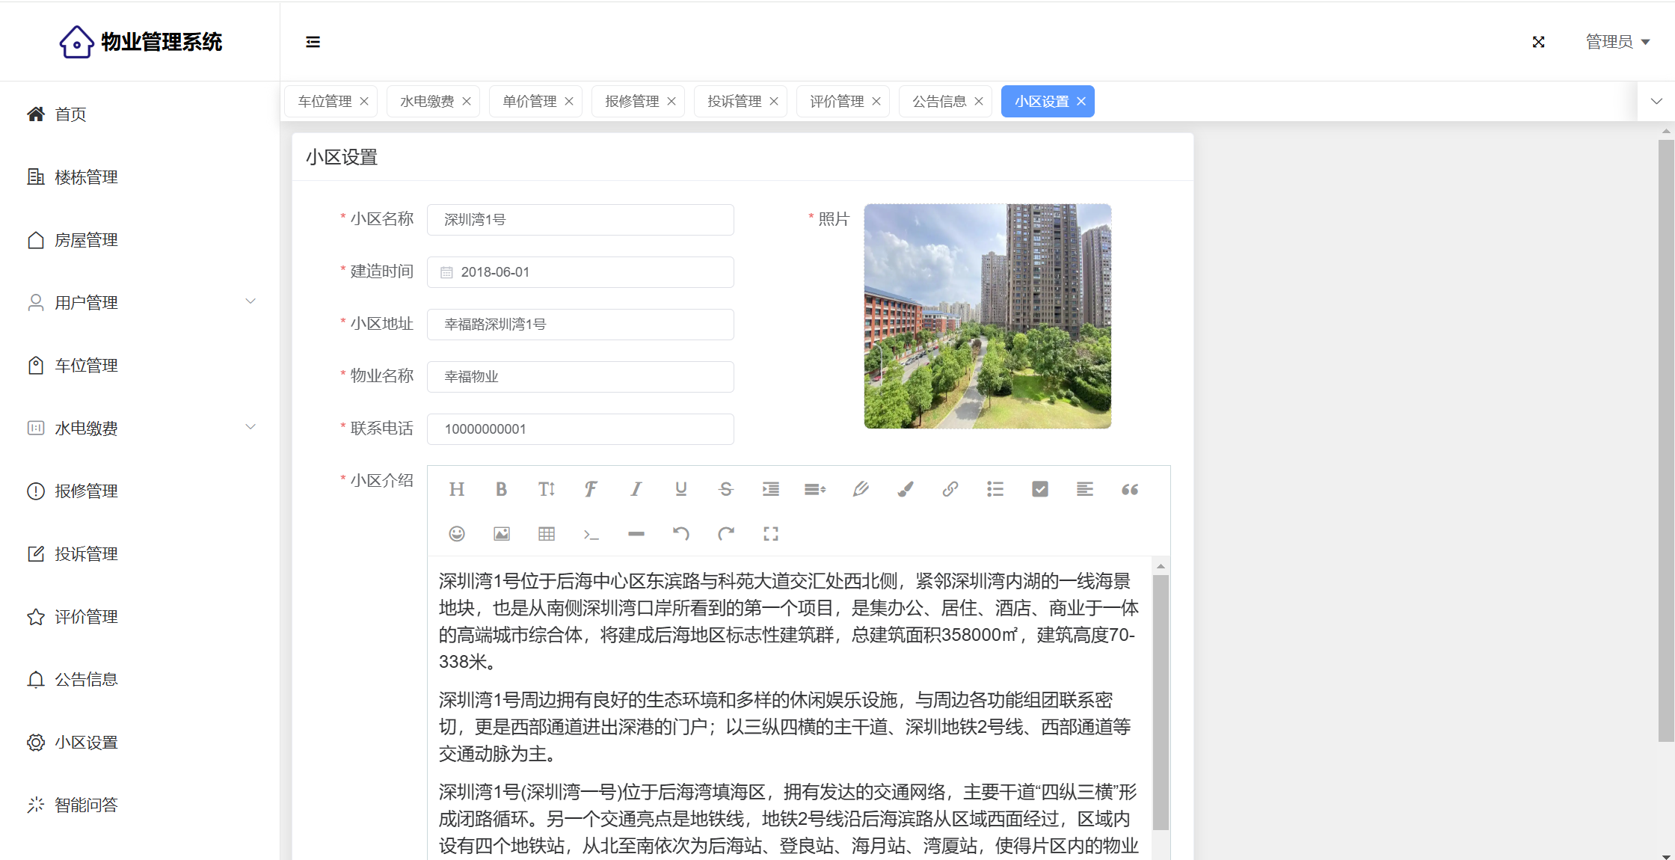The width and height of the screenshot is (1675, 860).
Task: Insert a table into the editor
Action: click(x=547, y=534)
